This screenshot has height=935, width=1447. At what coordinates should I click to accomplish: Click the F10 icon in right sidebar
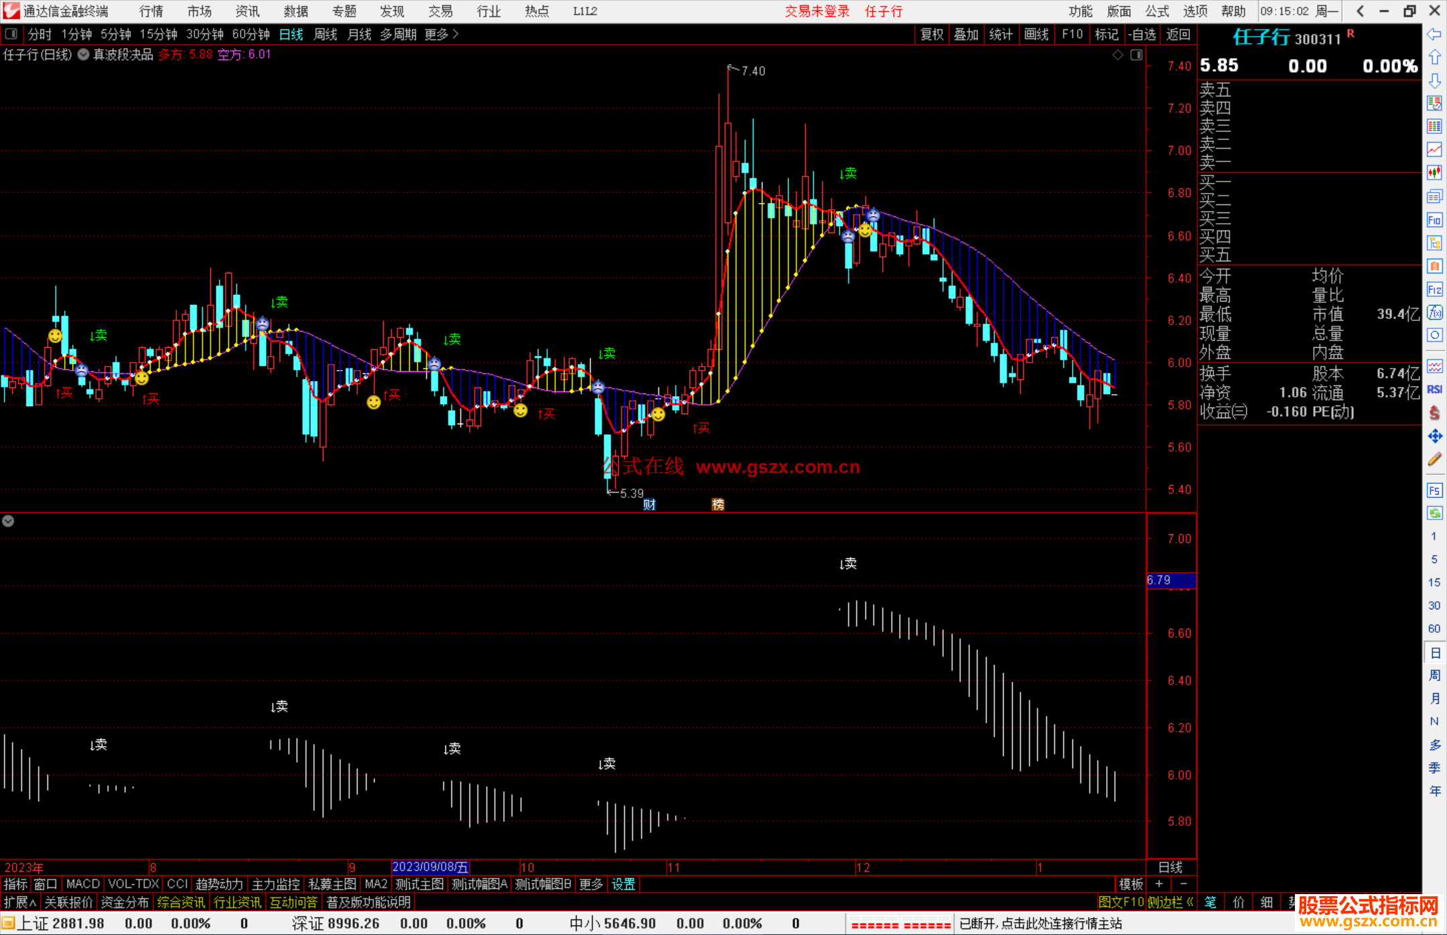[x=1434, y=220]
